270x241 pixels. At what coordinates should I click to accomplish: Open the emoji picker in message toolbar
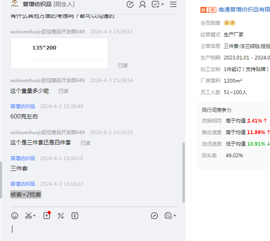tap(14, 215)
